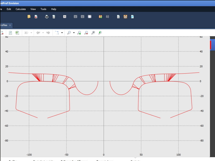Open the Calculate menu
The width and height of the screenshot is (215, 161).
coord(21,9)
